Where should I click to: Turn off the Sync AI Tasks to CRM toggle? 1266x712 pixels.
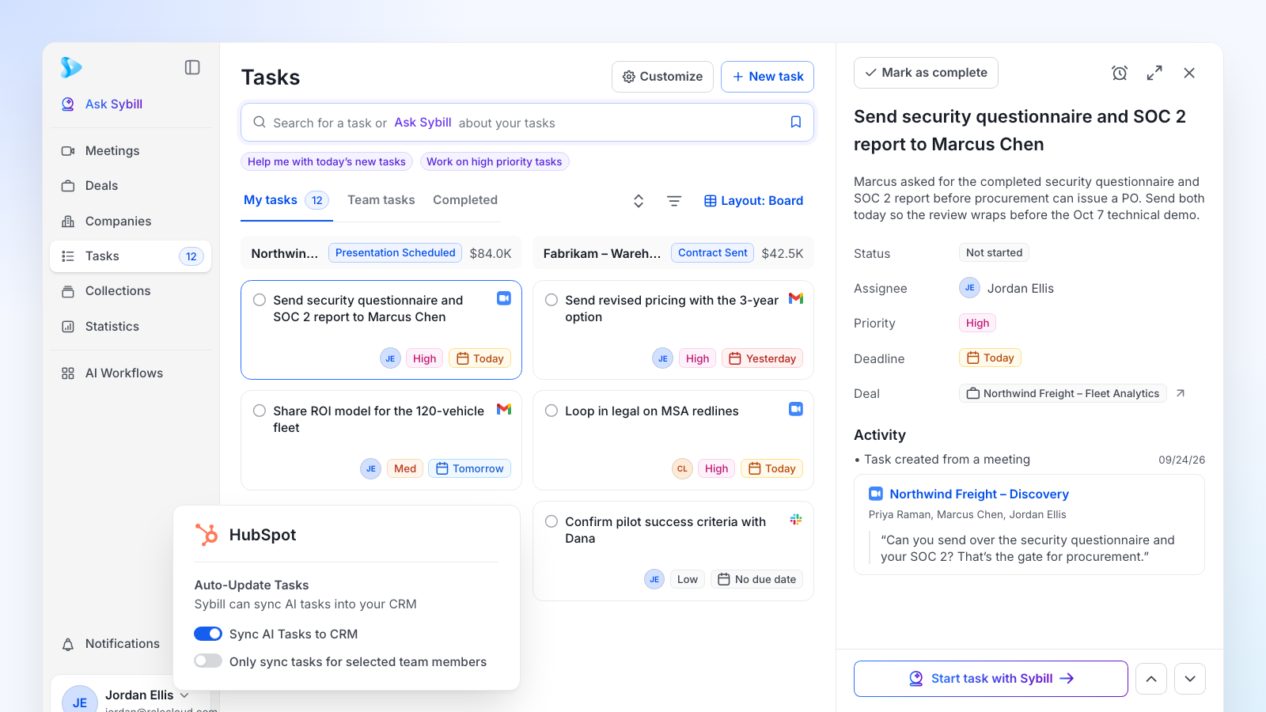coord(208,634)
